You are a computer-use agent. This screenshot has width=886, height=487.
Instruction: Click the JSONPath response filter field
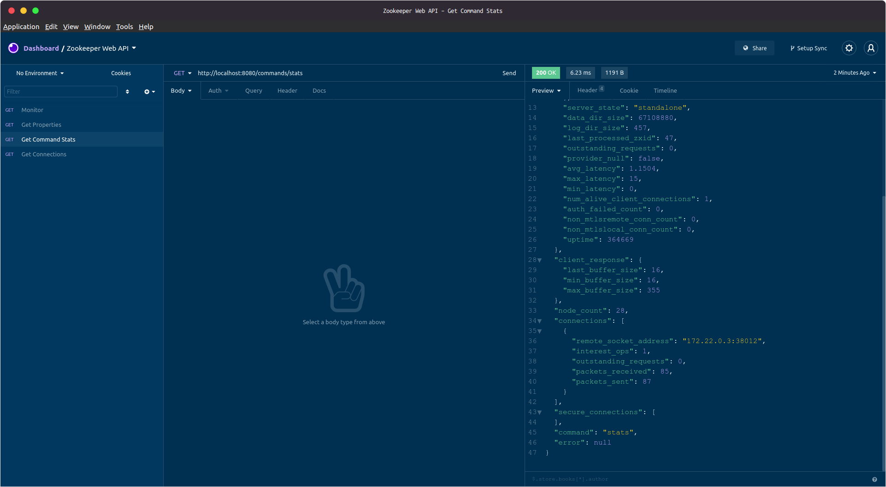(x=696, y=479)
